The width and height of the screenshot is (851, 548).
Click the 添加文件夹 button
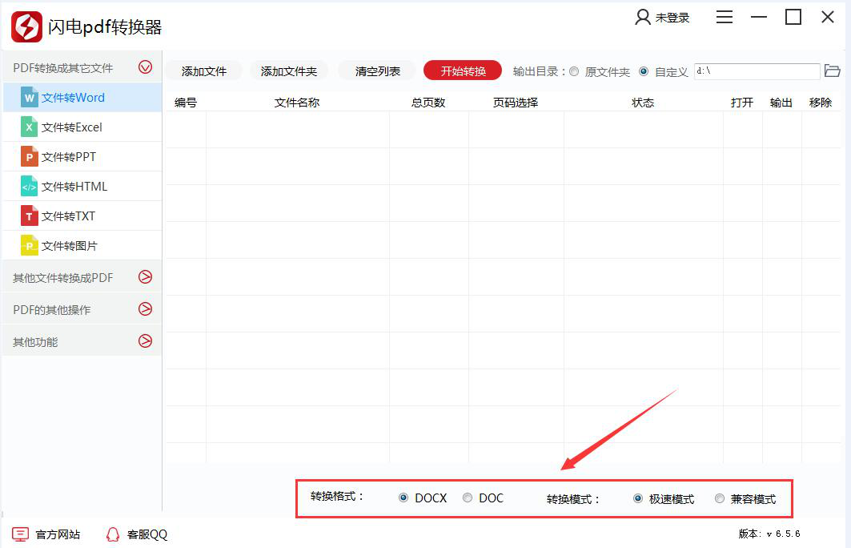pos(289,71)
